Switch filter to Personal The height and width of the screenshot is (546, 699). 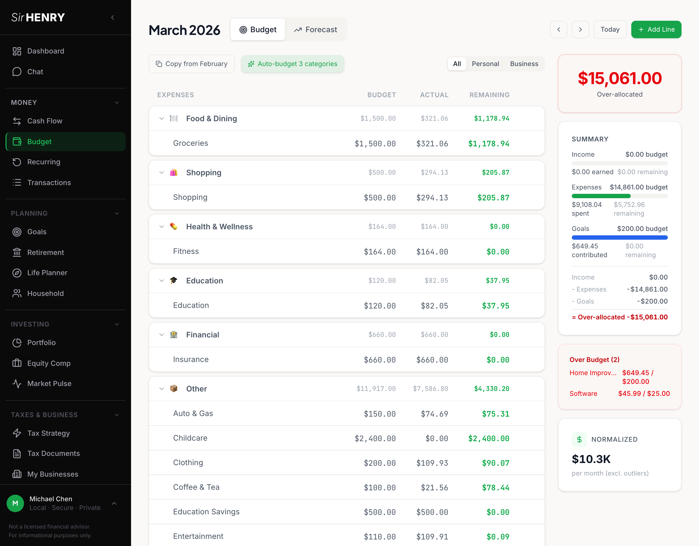pos(485,64)
